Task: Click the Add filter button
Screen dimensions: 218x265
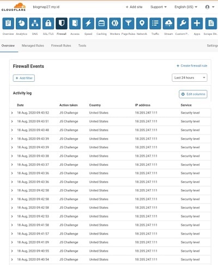Action: tap(24, 78)
